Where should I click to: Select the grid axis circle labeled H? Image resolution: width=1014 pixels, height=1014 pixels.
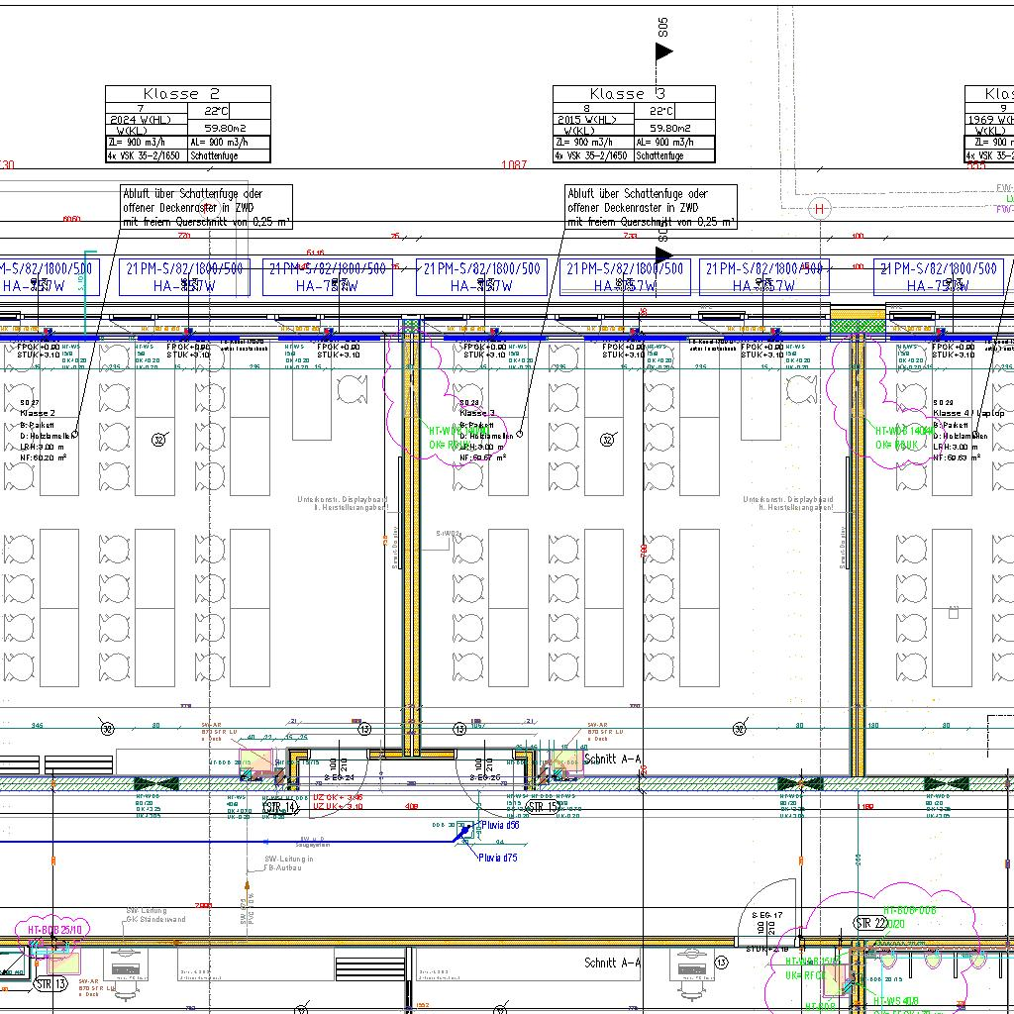[819, 209]
